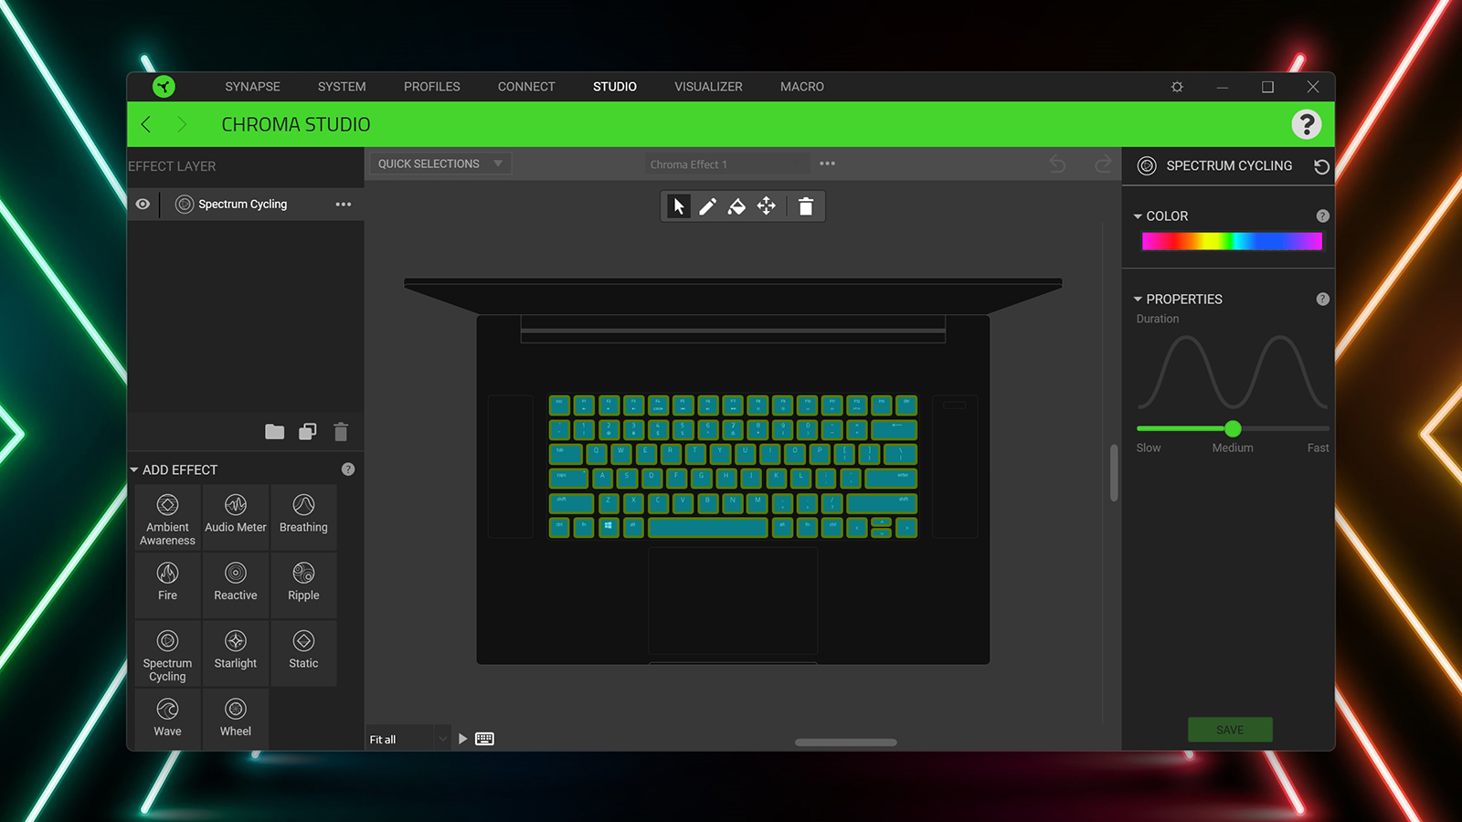The image size is (1462, 822).
Task: Go back with left chevron
Action: point(146,124)
